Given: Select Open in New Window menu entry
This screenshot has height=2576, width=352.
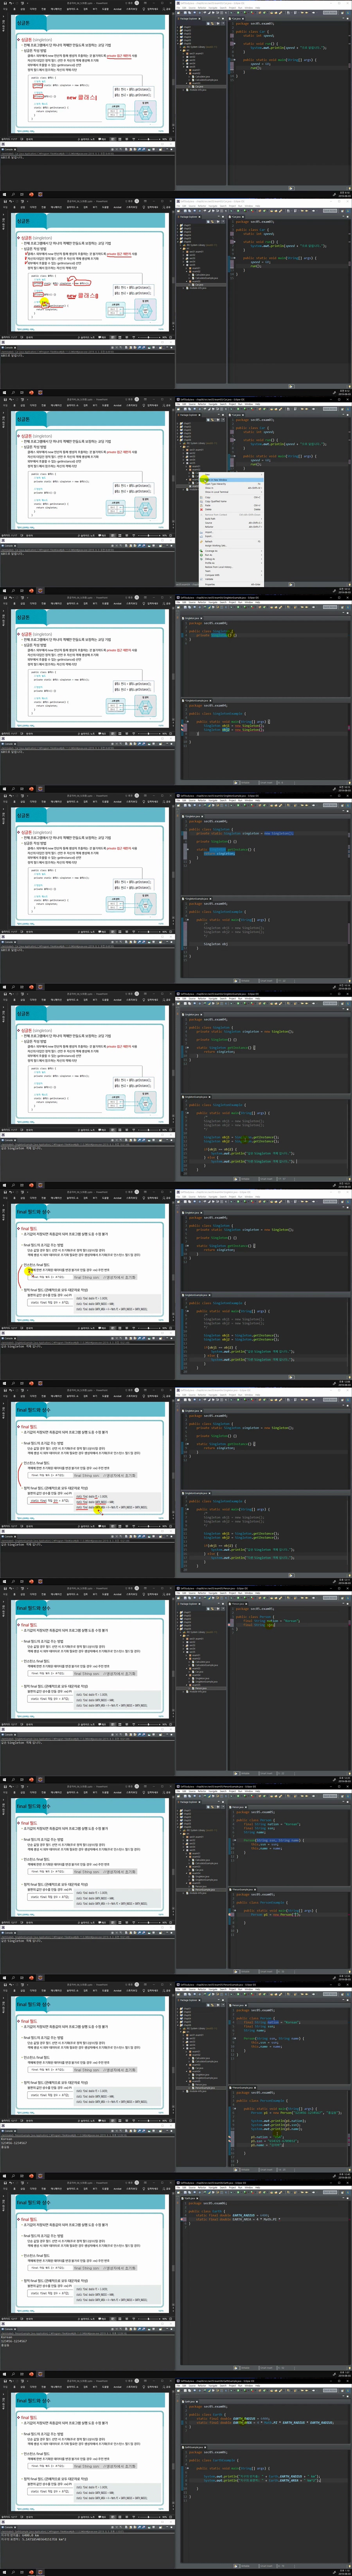Looking at the screenshot, I should (x=216, y=480).
